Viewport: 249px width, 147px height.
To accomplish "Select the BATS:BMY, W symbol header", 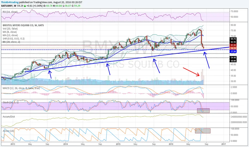I will [9, 6].
